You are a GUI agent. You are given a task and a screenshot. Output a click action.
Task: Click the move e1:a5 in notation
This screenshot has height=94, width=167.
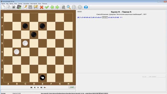point(110,17)
